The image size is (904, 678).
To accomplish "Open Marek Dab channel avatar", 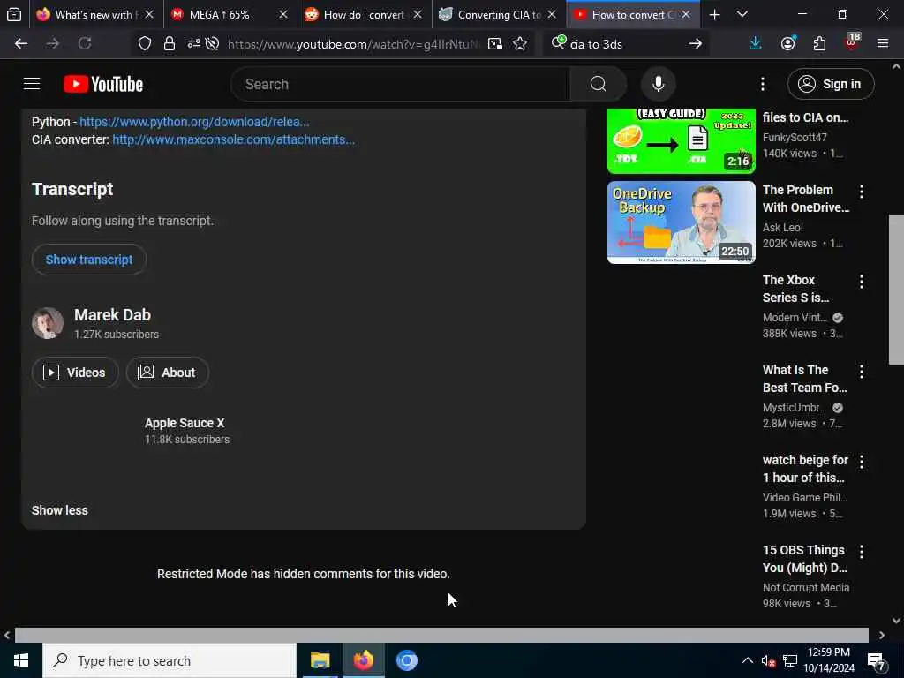I will [x=48, y=323].
